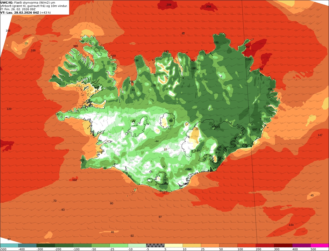Select the magenta pink 500 legend swatch
The height and width of the screenshot is (251, 329).
click(320, 245)
